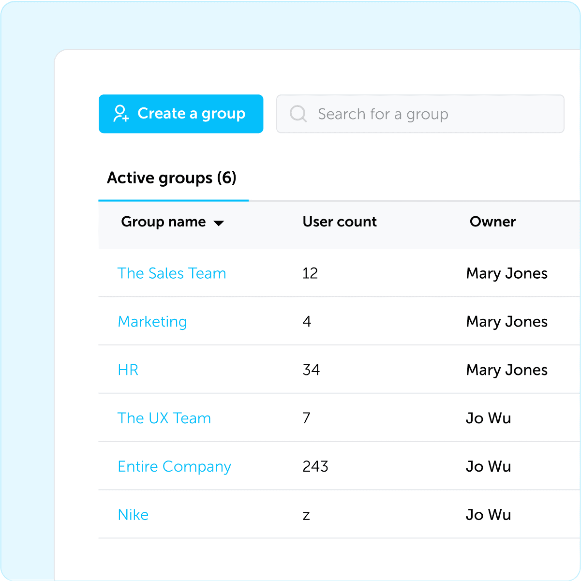Open The Sales Team group

tap(172, 273)
